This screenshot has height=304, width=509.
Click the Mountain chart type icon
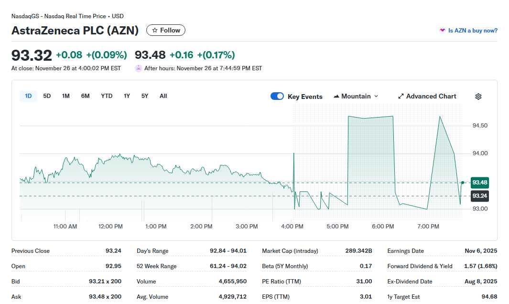tap(336, 97)
